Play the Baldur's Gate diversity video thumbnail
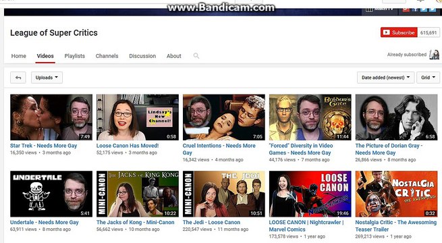The width and height of the screenshot is (442, 243). (310, 117)
